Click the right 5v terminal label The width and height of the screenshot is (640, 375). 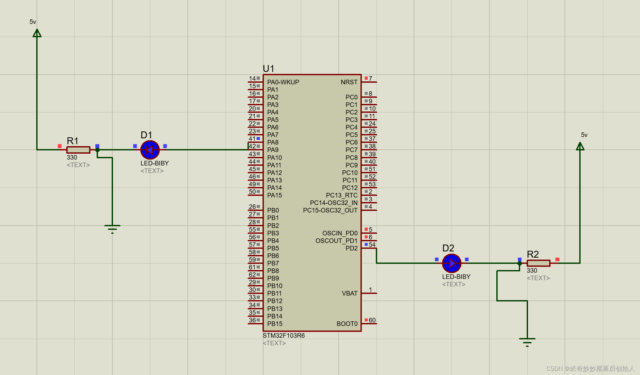coord(584,135)
